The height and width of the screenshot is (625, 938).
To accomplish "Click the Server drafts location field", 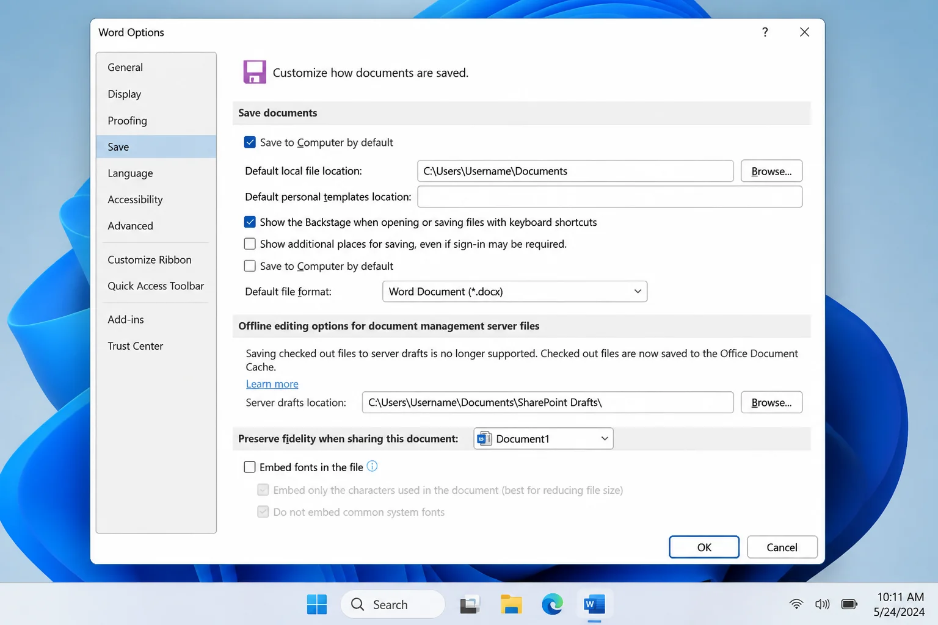I will click(x=548, y=402).
